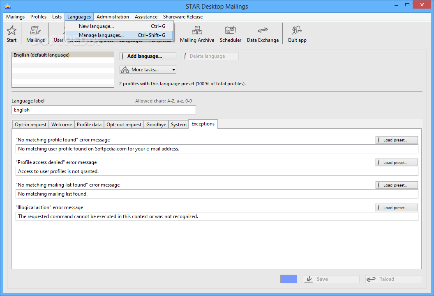Open the Scheduler toolbar icon
The image size is (434, 296).
pos(230,34)
